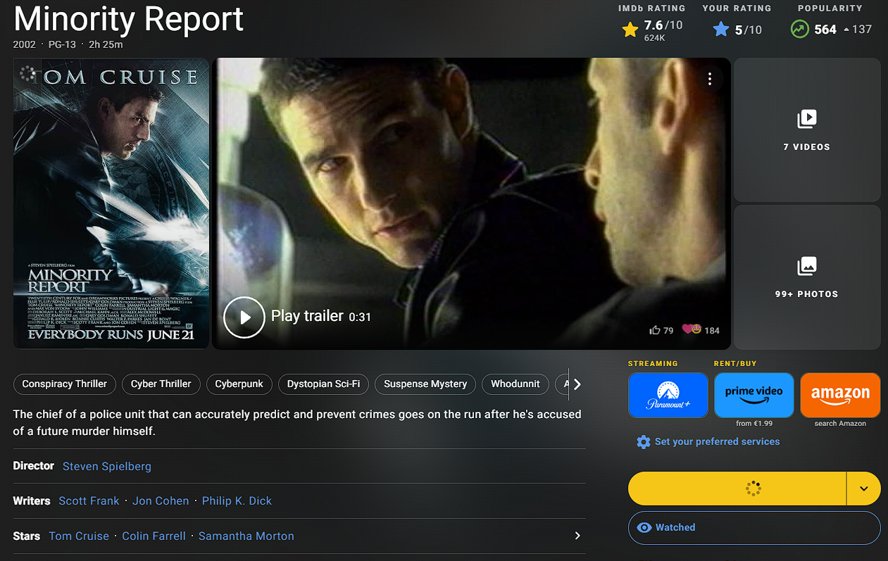
Task: Select the Cyber Thriller genre chip
Action: tap(161, 384)
